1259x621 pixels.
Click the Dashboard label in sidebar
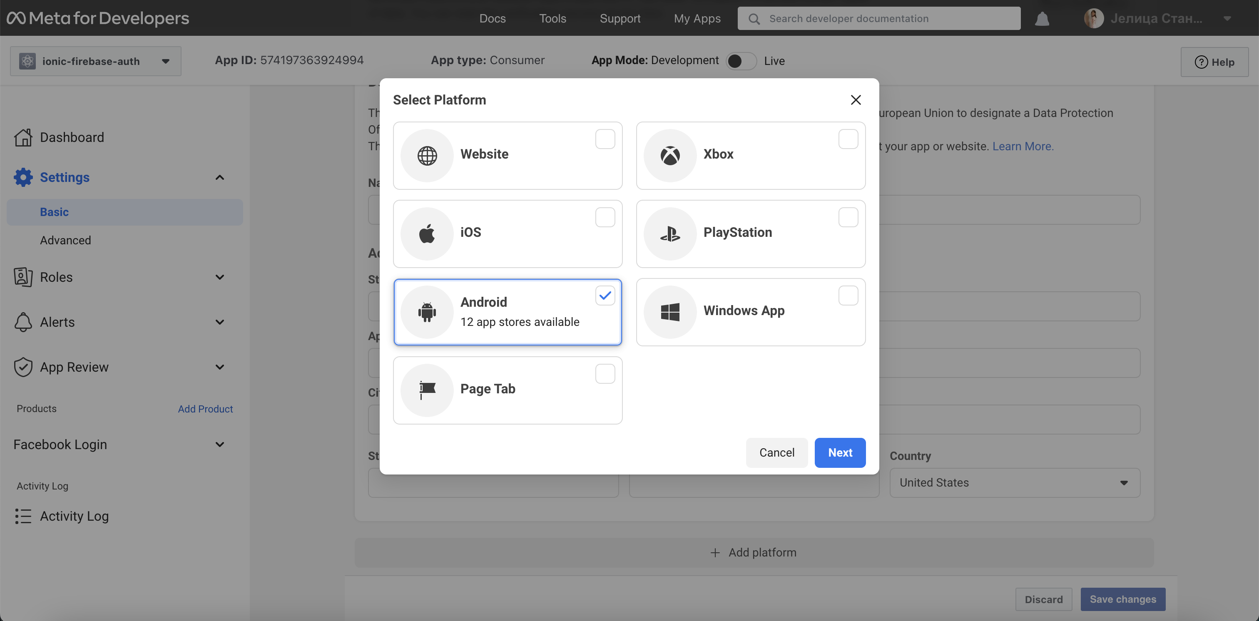click(72, 137)
